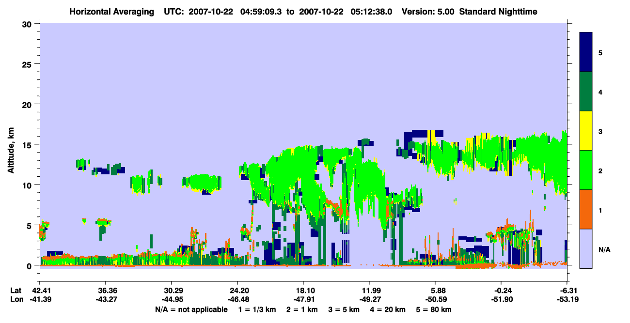This screenshot has width=630, height=323.
Task: Click the altitude tick label '20'
Action: 28,104
